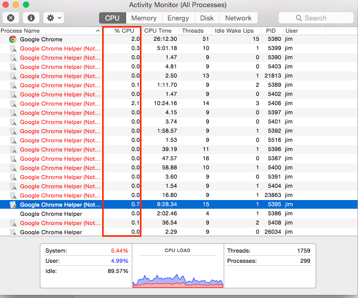Viewport: 358px width, 298px height.
Task: Click the Force Quit process icon
Action: 11,18
